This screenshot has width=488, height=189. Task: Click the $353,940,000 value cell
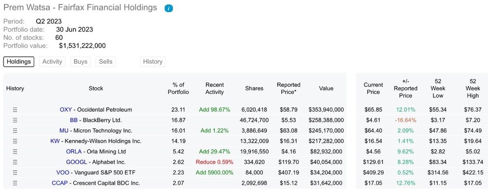point(326,110)
